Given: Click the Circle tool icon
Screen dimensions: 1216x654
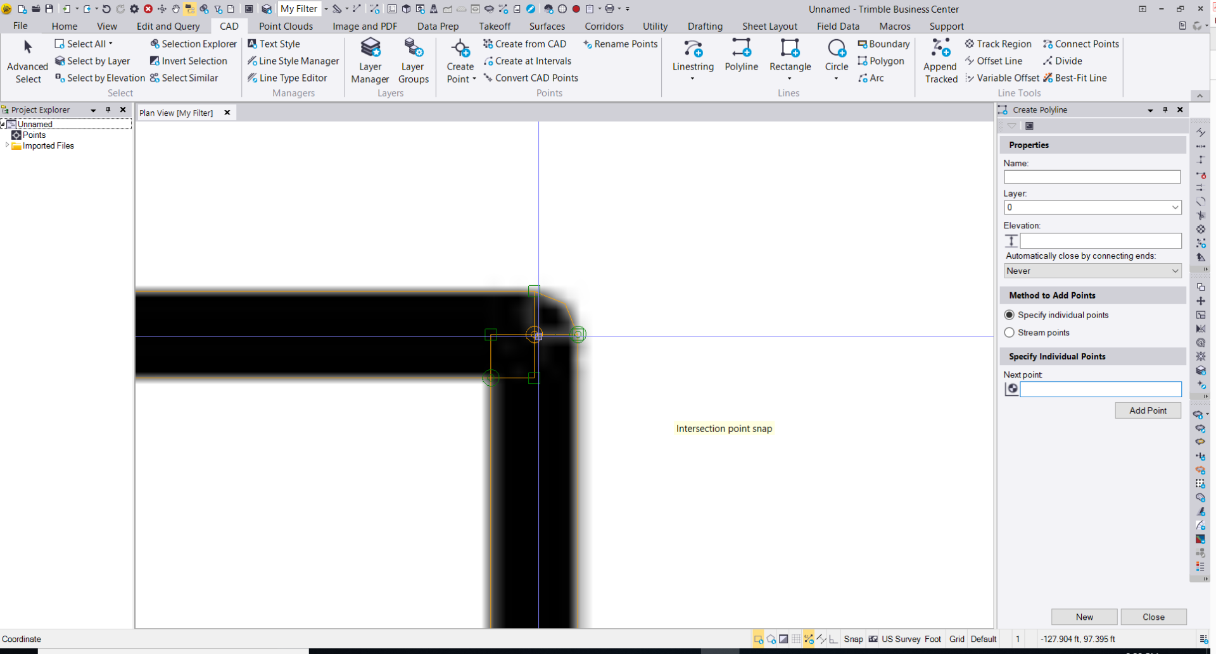Looking at the screenshot, I should point(836,49).
